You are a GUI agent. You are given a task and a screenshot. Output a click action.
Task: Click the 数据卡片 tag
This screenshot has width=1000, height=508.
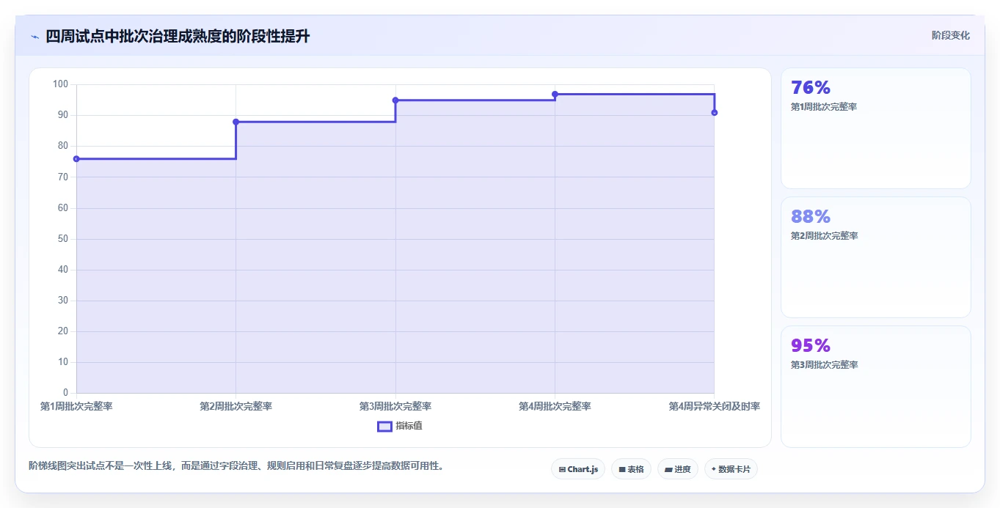(731, 469)
